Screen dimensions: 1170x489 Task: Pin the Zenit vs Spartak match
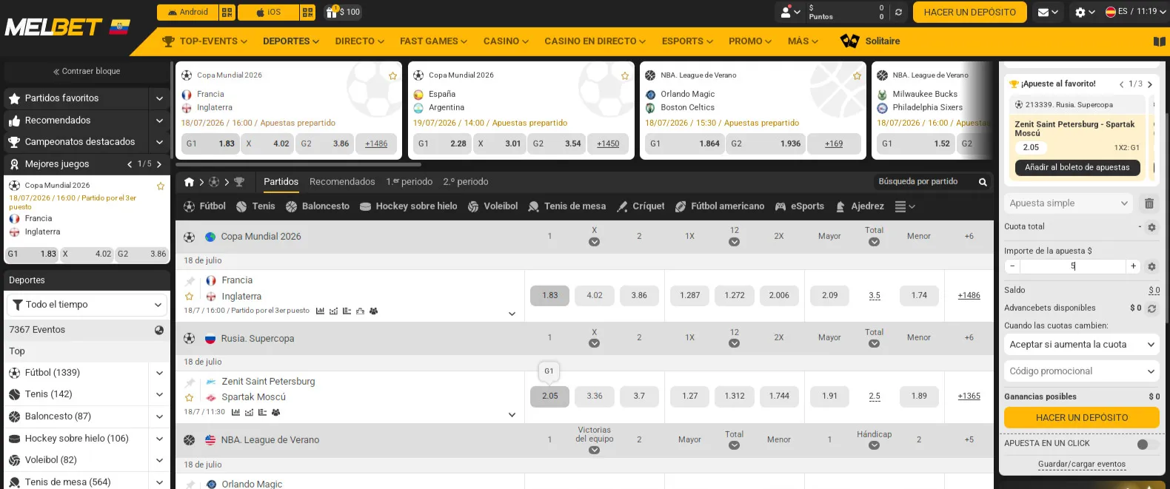click(190, 382)
